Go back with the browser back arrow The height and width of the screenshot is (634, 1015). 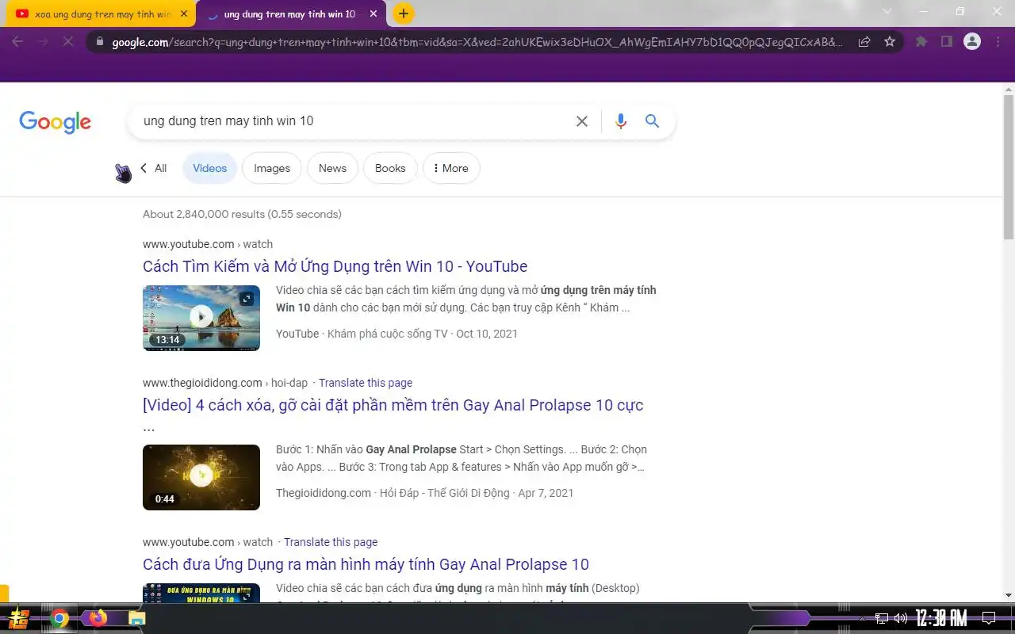pos(17,41)
